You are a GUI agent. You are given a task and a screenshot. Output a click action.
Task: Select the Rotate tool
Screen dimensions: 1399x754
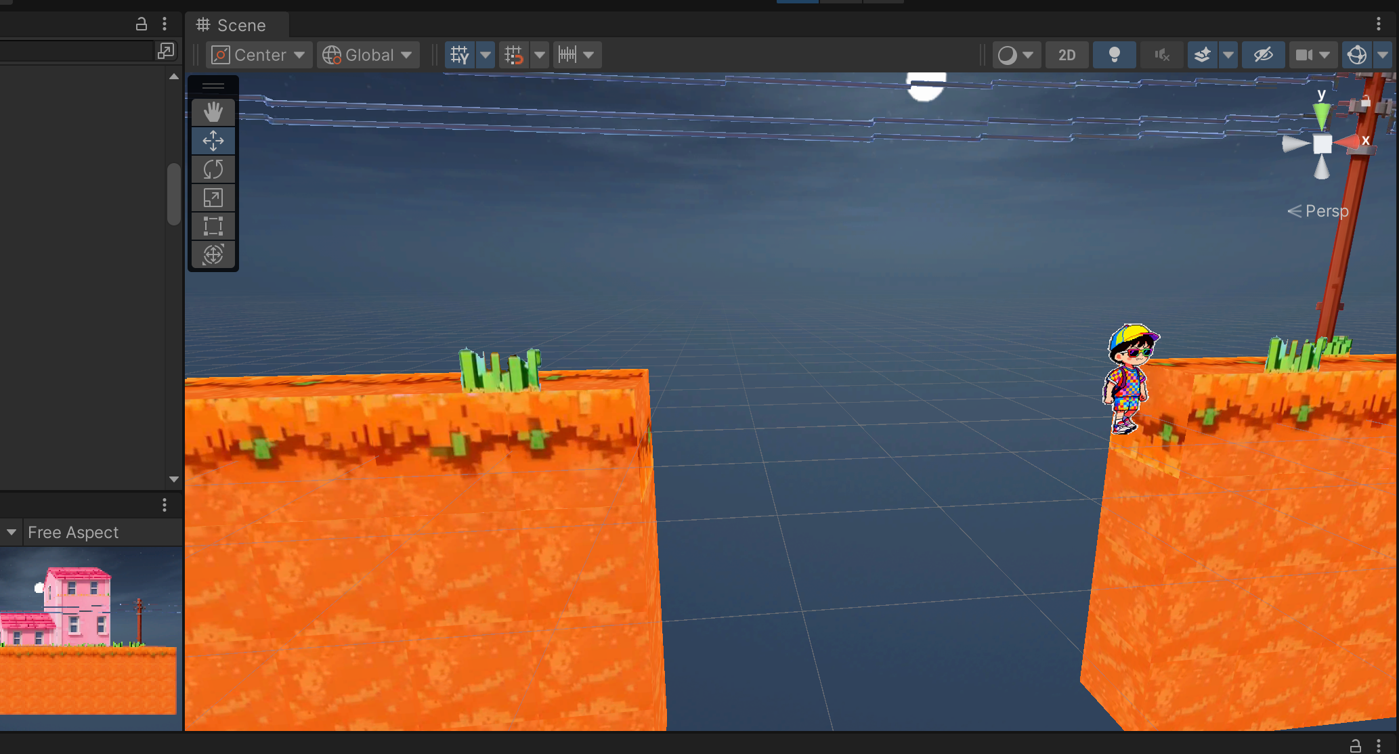213,169
